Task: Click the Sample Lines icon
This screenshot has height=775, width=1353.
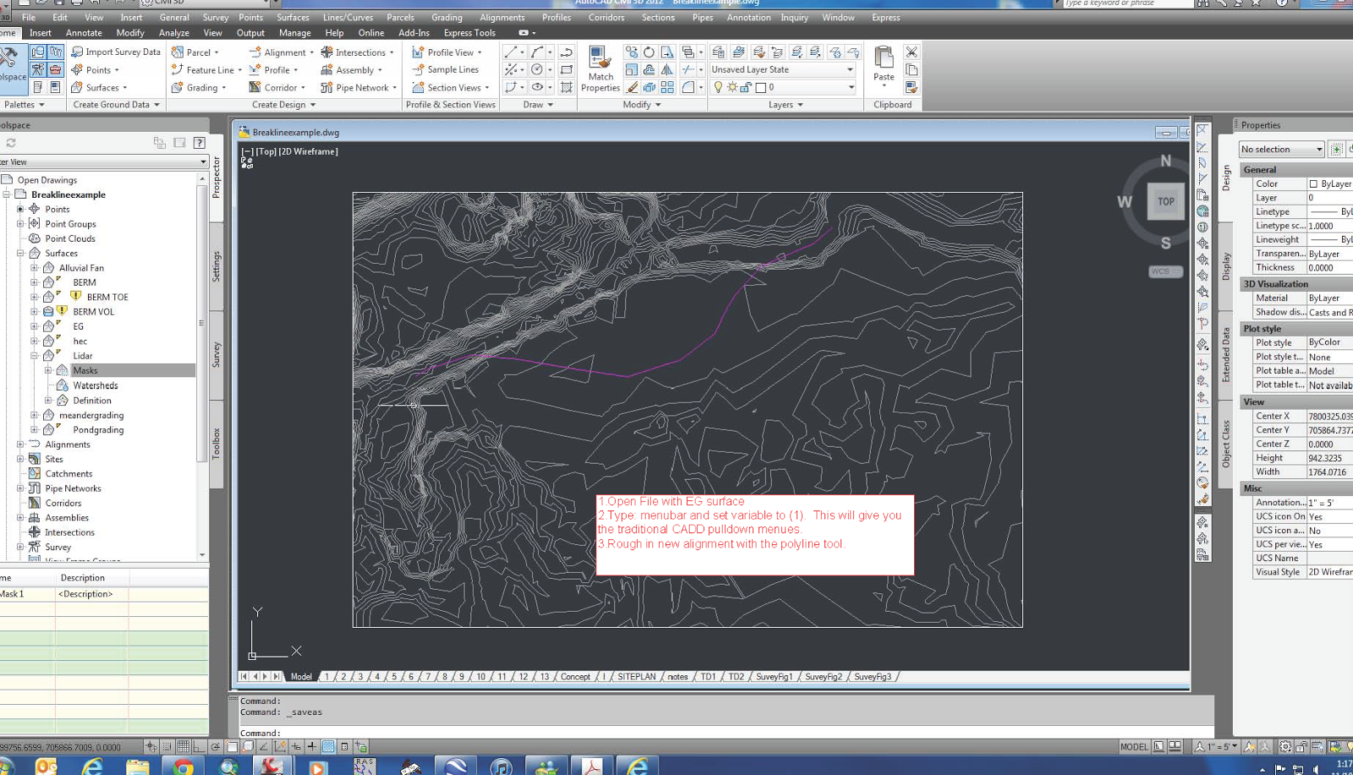Action: click(x=418, y=69)
